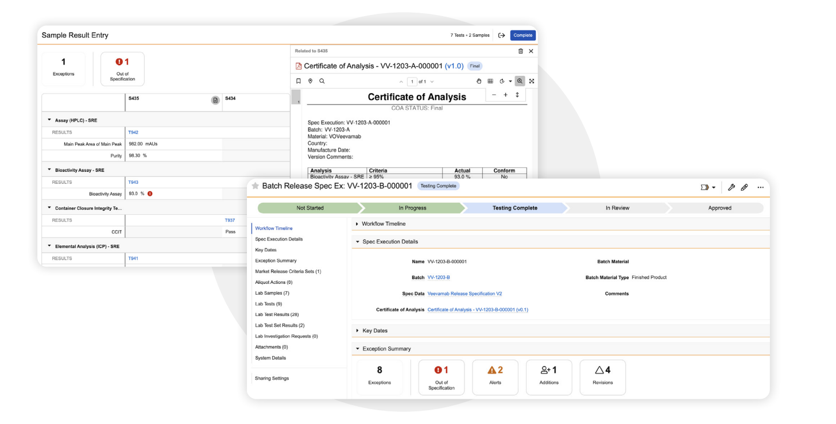Open the Veevamab Release Specification V2 link
Viewport: 836px width, 424px height.
pos(465,294)
